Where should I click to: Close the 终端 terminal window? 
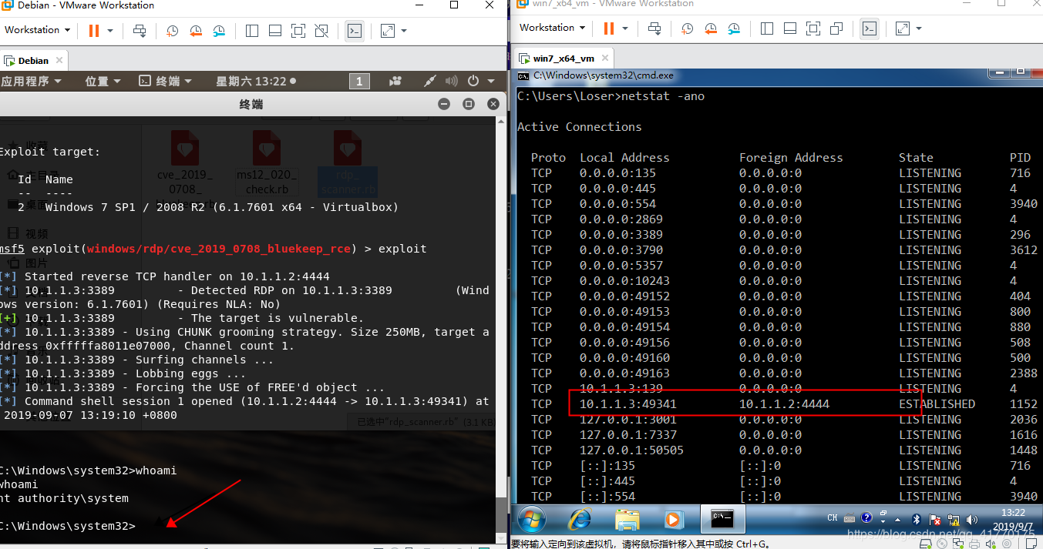[x=493, y=104]
